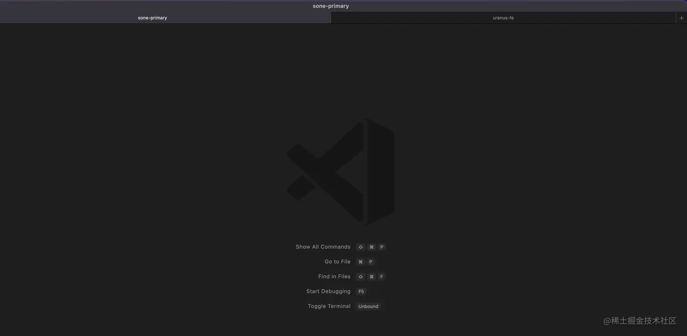This screenshot has width=687, height=336.
Task: Click the Unbound keybinding badge
Action: click(x=368, y=306)
